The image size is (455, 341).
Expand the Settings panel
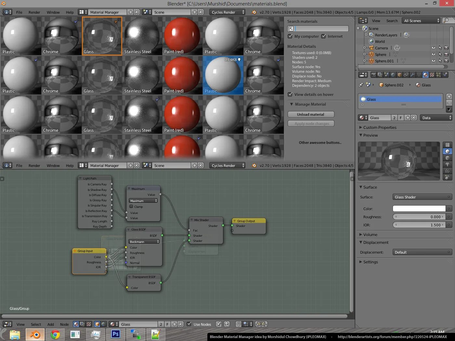[360, 262]
